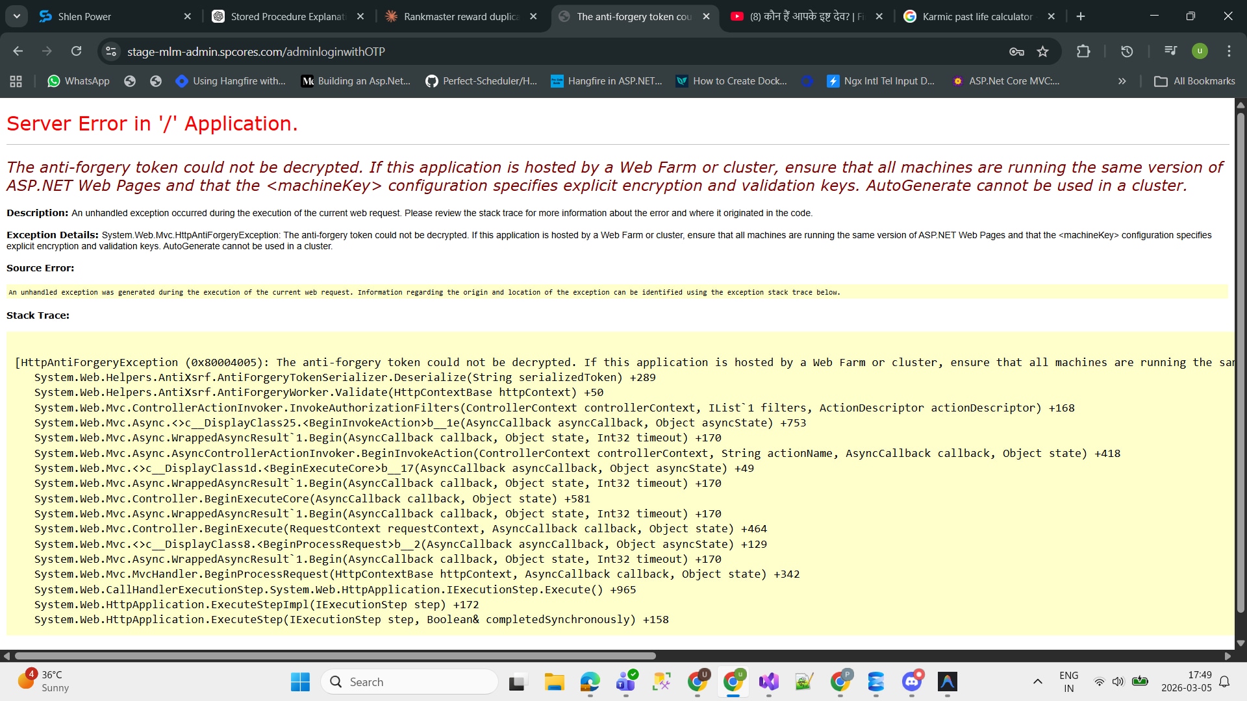The width and height of the screenshot is (1247, 701).
Task: Open a new browser tab
Action: point(1081,16)
